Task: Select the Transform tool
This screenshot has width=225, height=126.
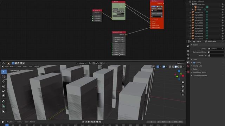Action: (4, 96)
